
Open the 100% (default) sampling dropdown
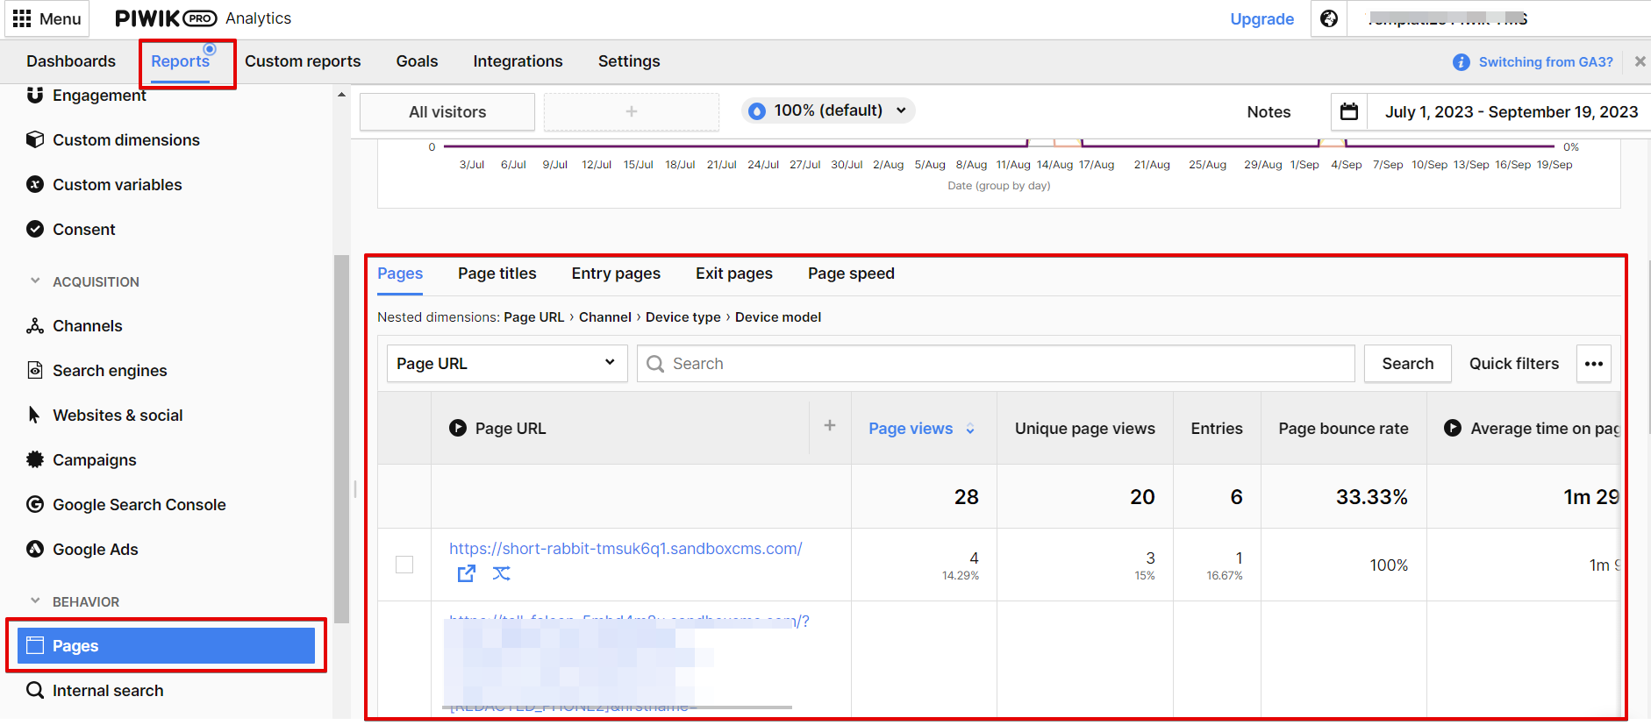tap(828, 110)
